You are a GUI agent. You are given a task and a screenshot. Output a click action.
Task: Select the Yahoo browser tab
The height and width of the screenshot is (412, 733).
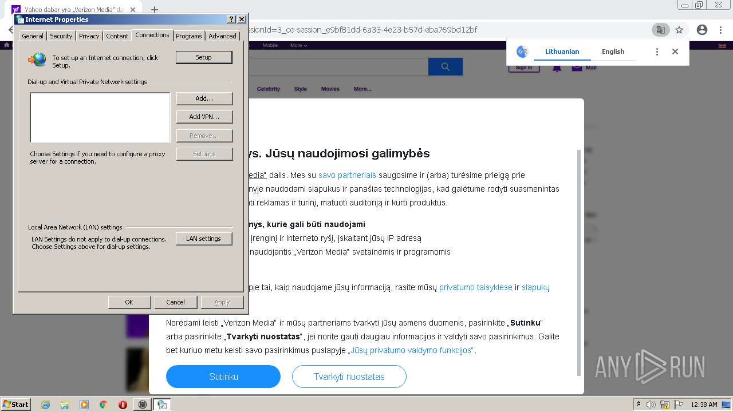point(73,10)
